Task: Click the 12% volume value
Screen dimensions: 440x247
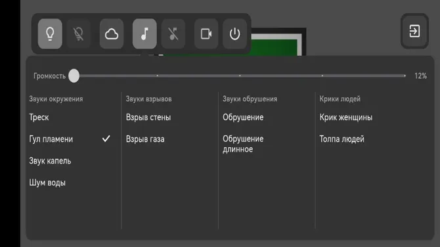Action: (x=421, y=76)
